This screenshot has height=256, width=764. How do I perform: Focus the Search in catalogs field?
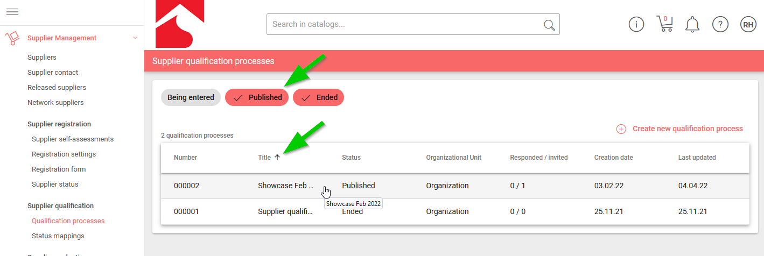404,24
